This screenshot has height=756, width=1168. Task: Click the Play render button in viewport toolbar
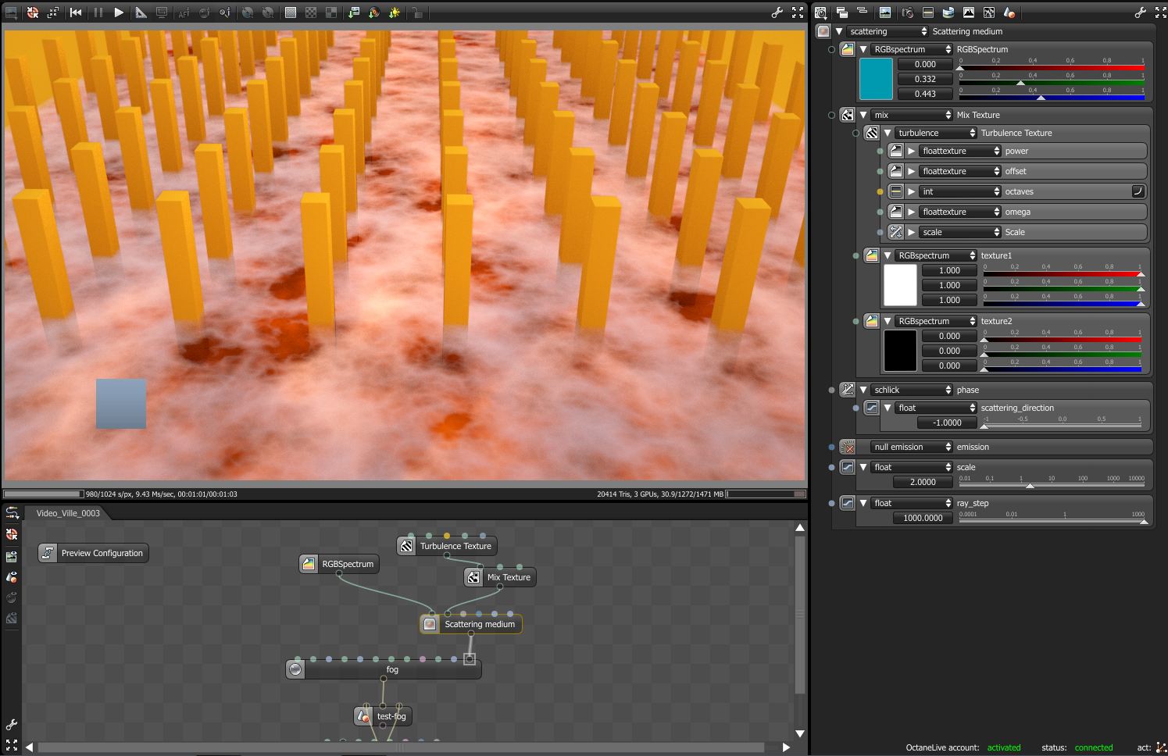click(x=119, y=12)
